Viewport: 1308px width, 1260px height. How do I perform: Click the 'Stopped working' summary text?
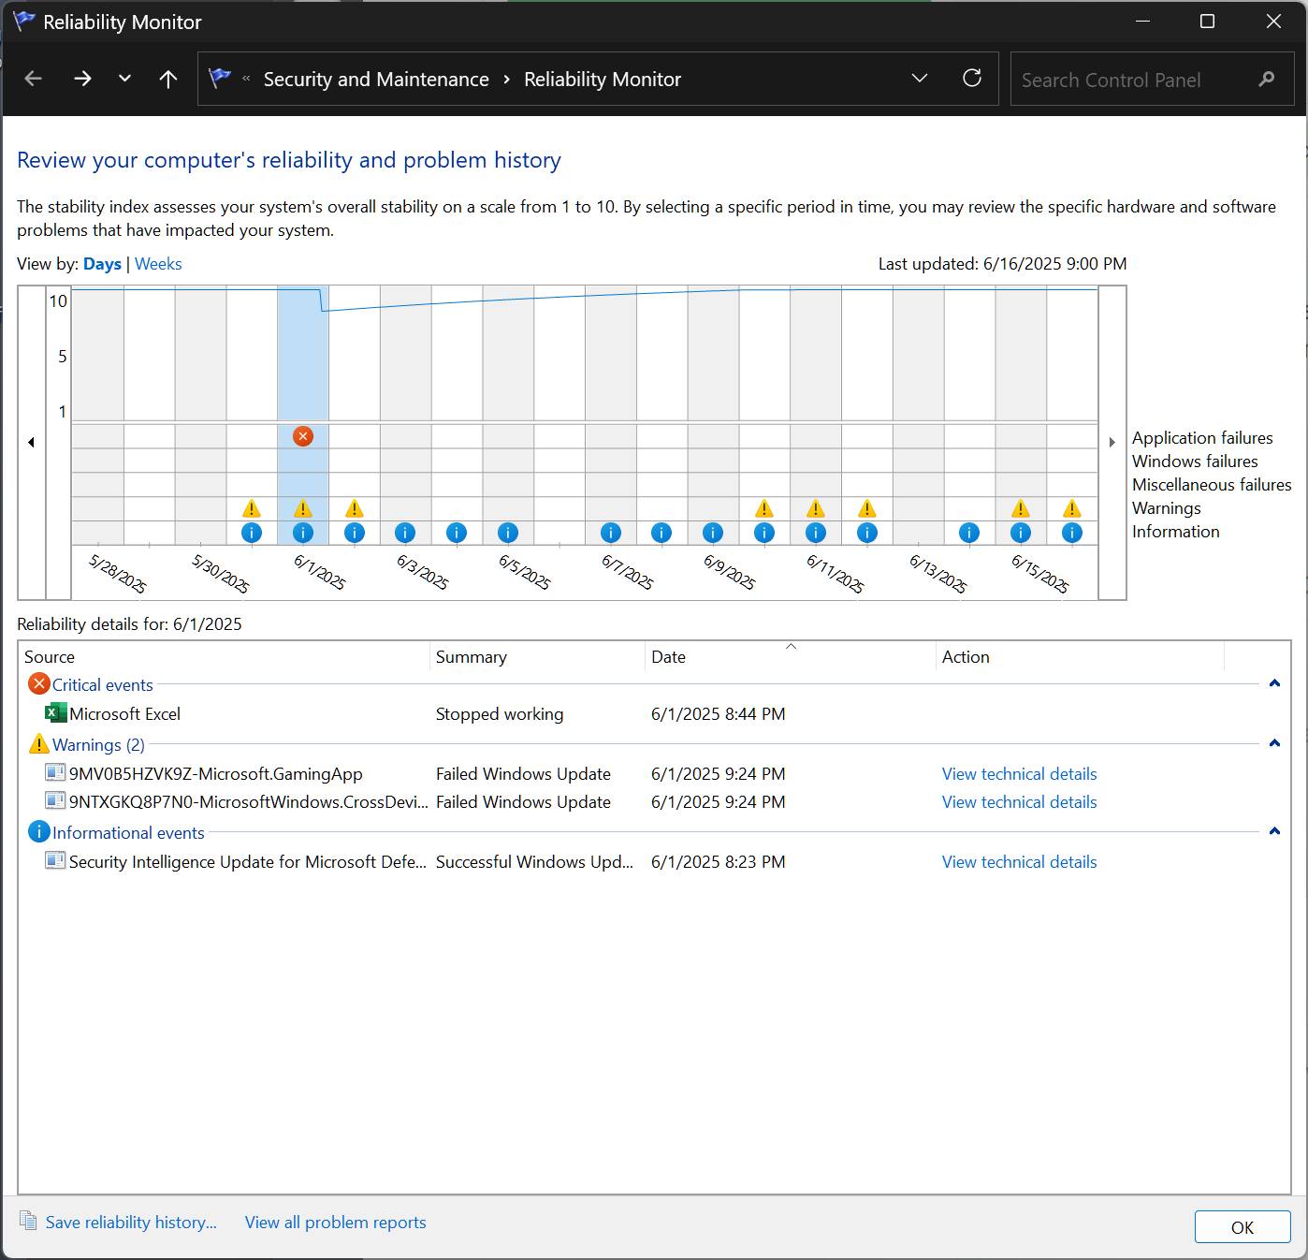(500, 714)
